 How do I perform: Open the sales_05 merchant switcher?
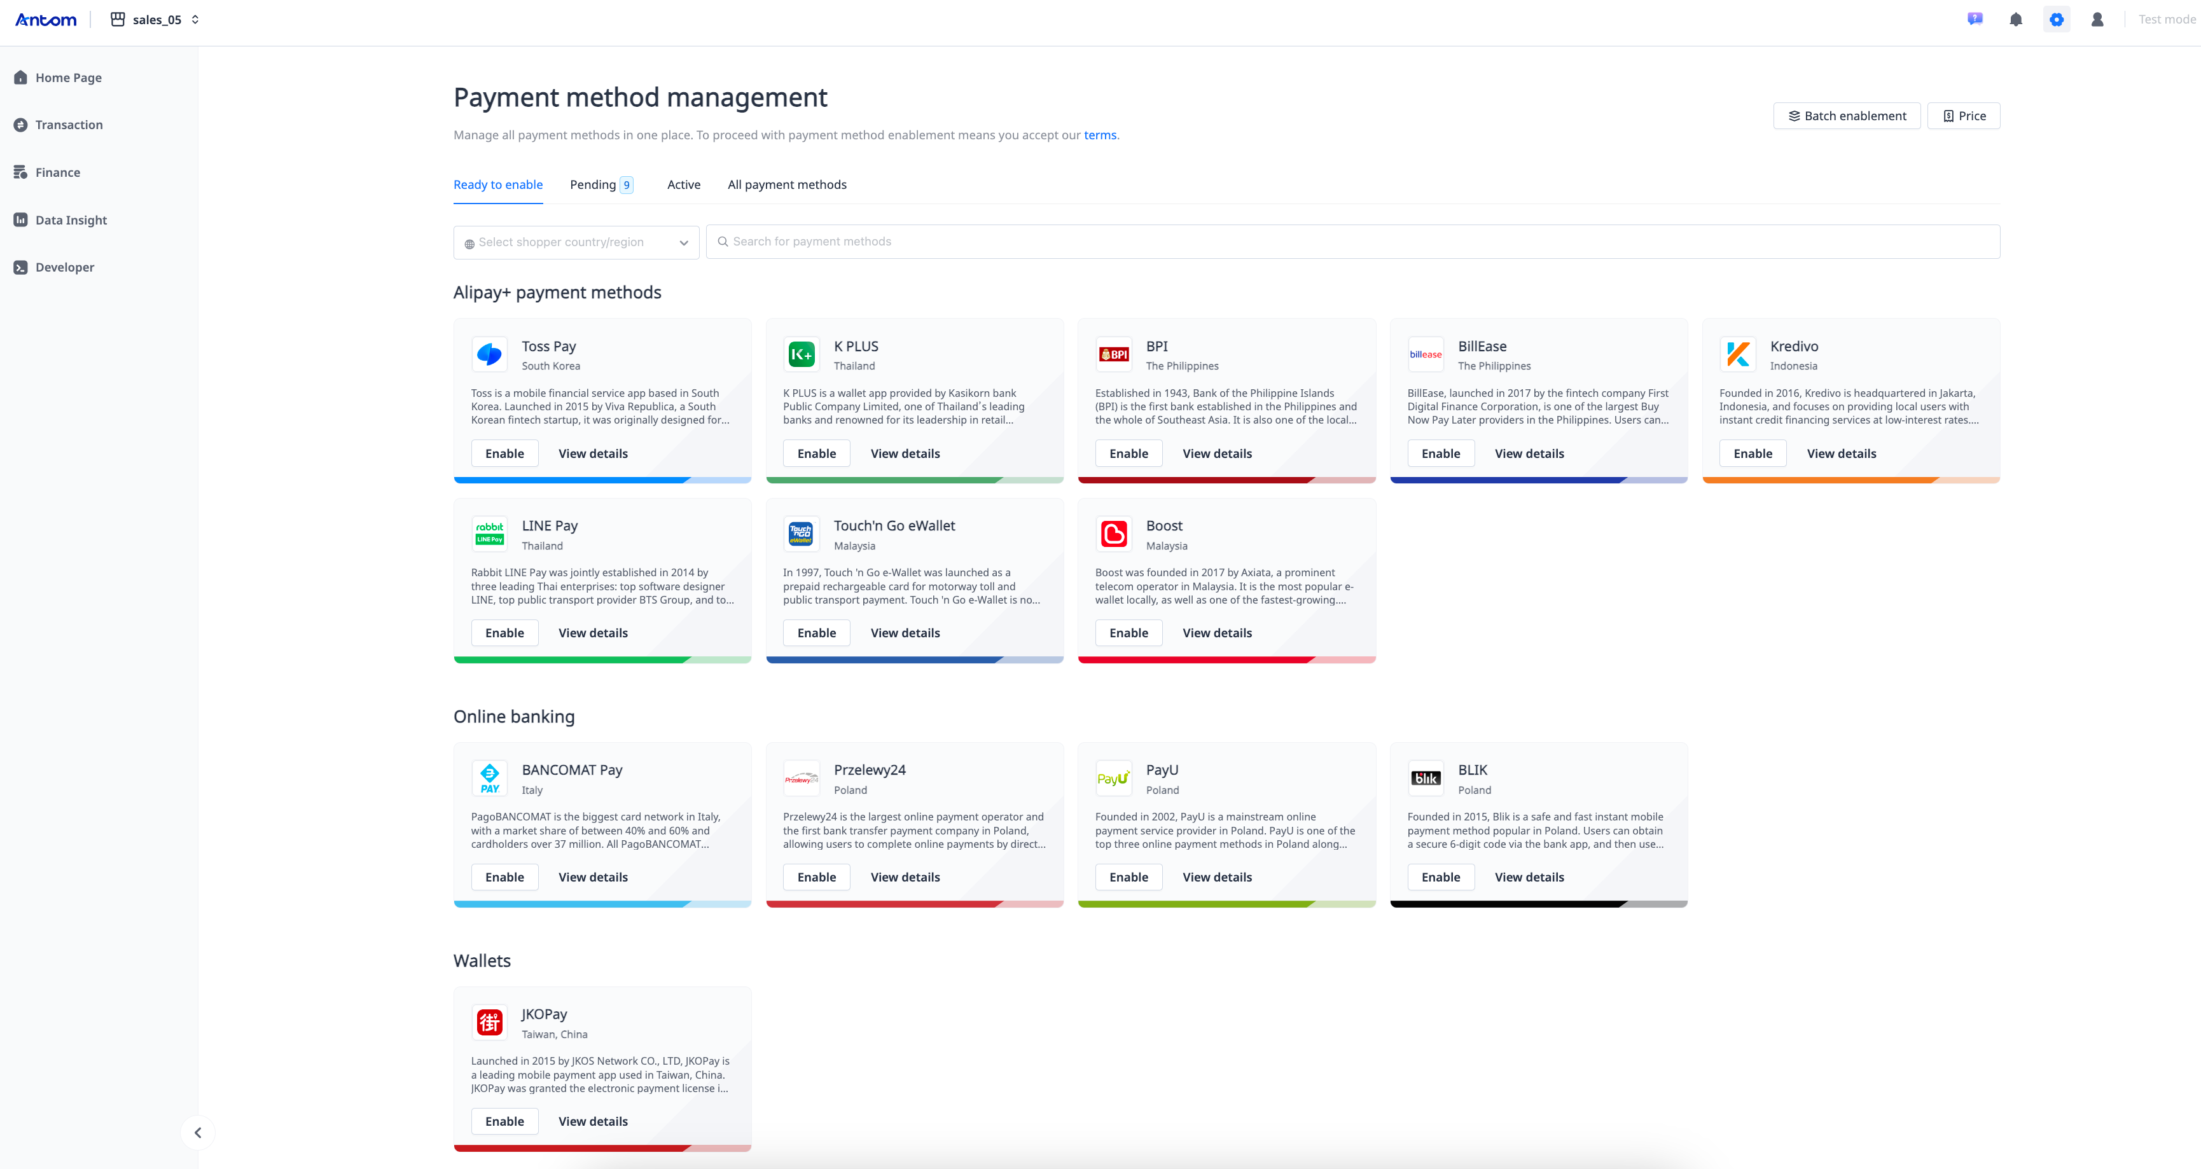[155, 20]
